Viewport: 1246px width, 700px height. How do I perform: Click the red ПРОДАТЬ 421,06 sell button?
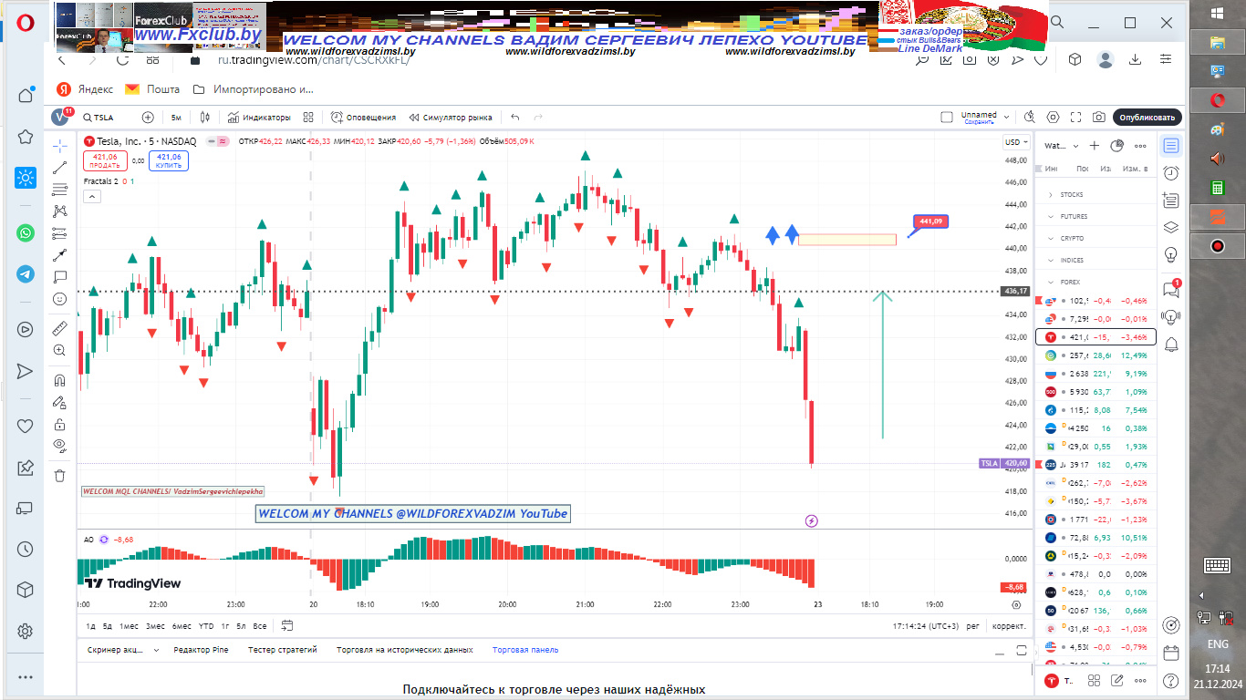pyautogui.click(x=103, y=160)
